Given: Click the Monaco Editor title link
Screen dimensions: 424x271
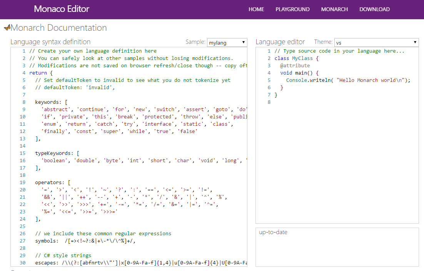Looking at the screenshot, I should point(62,9).
